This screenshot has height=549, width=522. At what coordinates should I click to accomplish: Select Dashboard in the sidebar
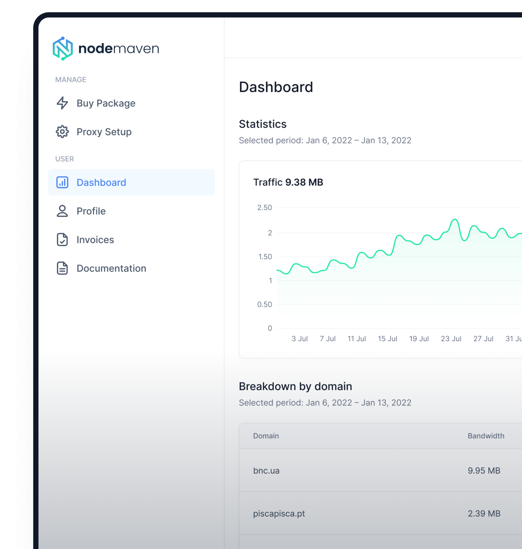pos(101,182)
